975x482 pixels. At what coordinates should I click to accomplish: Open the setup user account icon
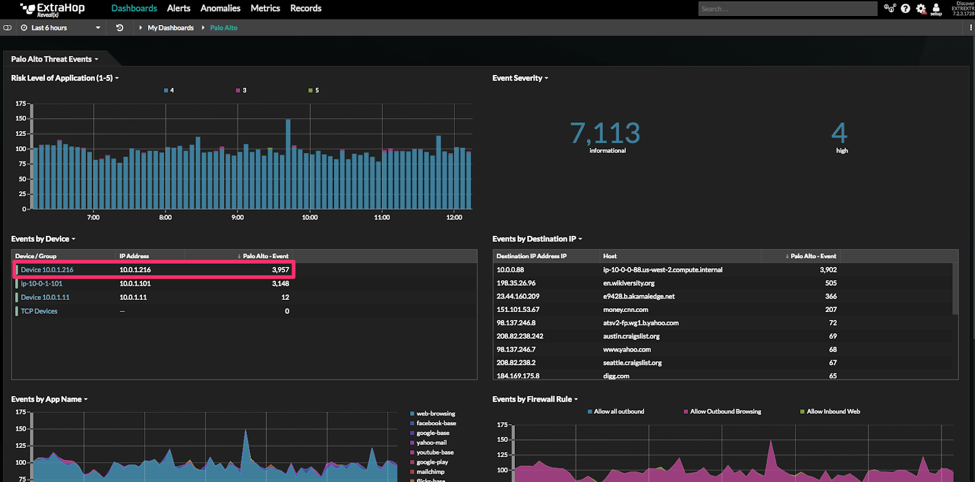click(936, 9)
